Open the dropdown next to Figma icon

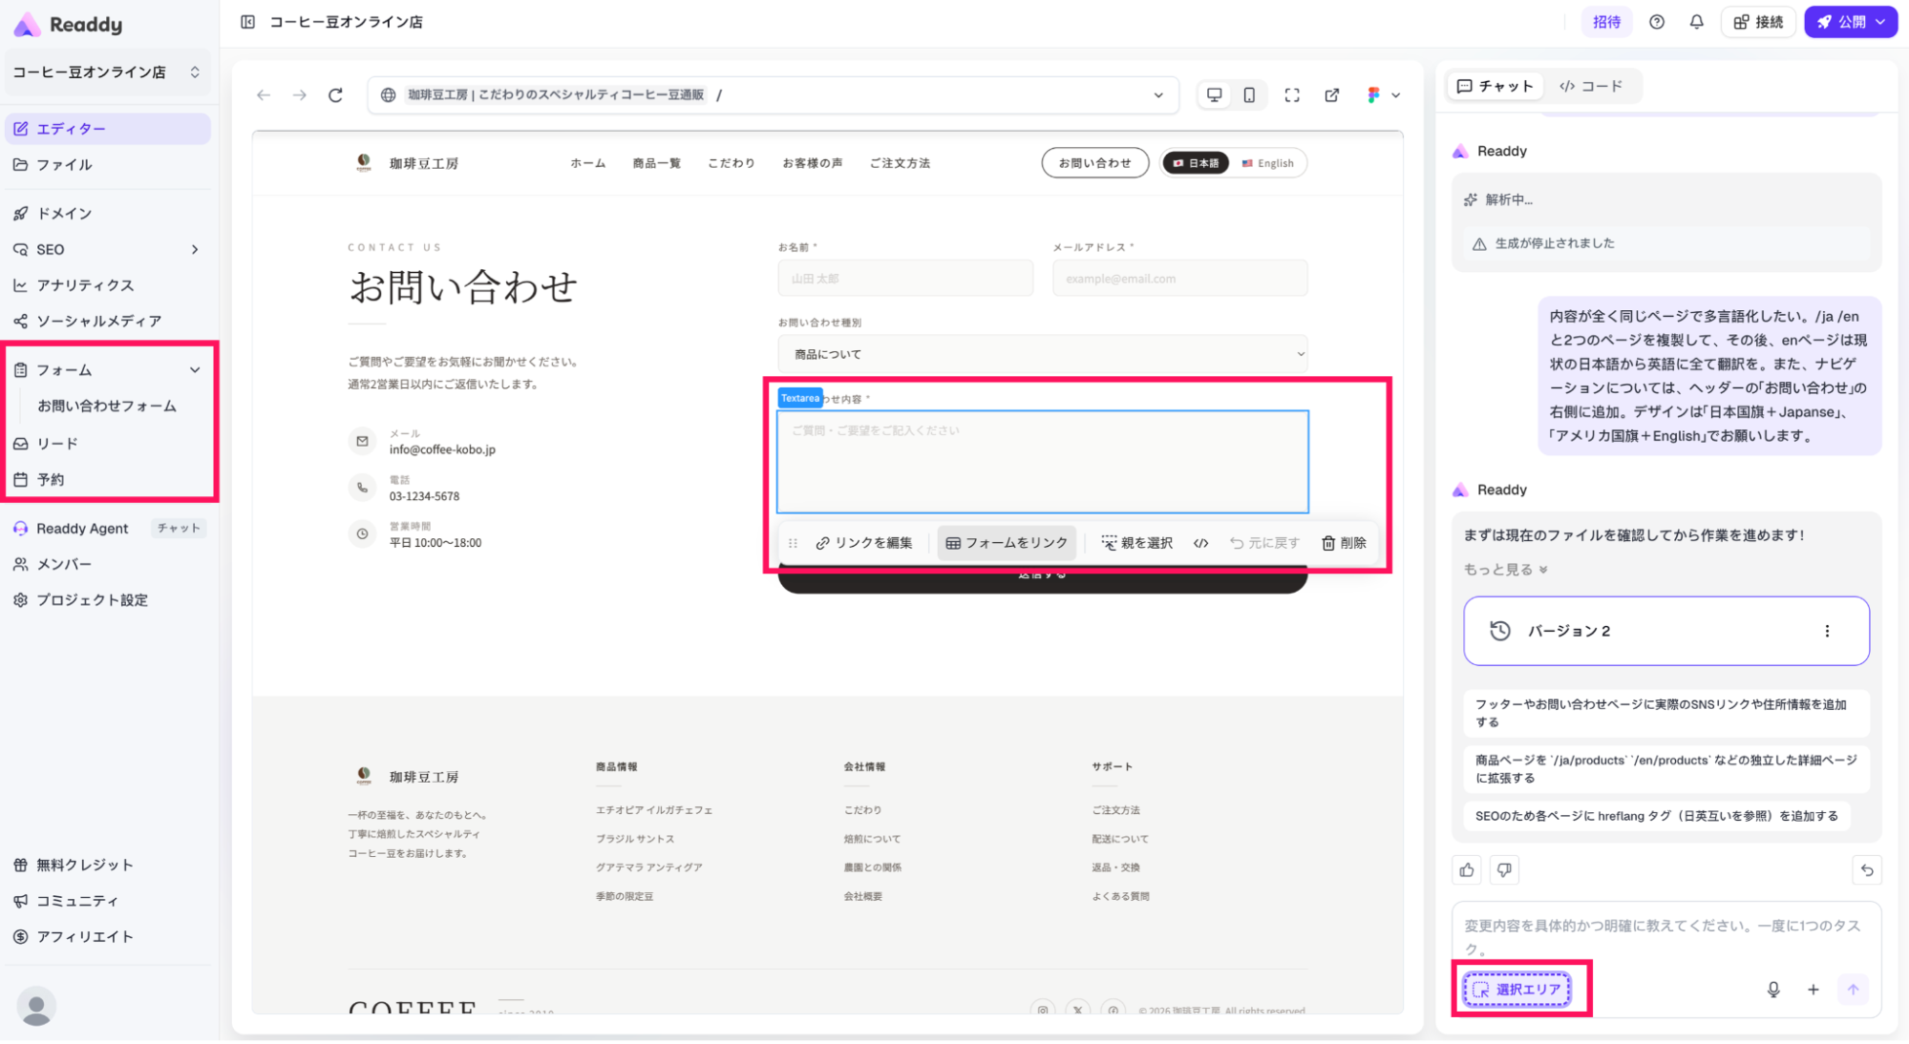[x=1395, y=95]
